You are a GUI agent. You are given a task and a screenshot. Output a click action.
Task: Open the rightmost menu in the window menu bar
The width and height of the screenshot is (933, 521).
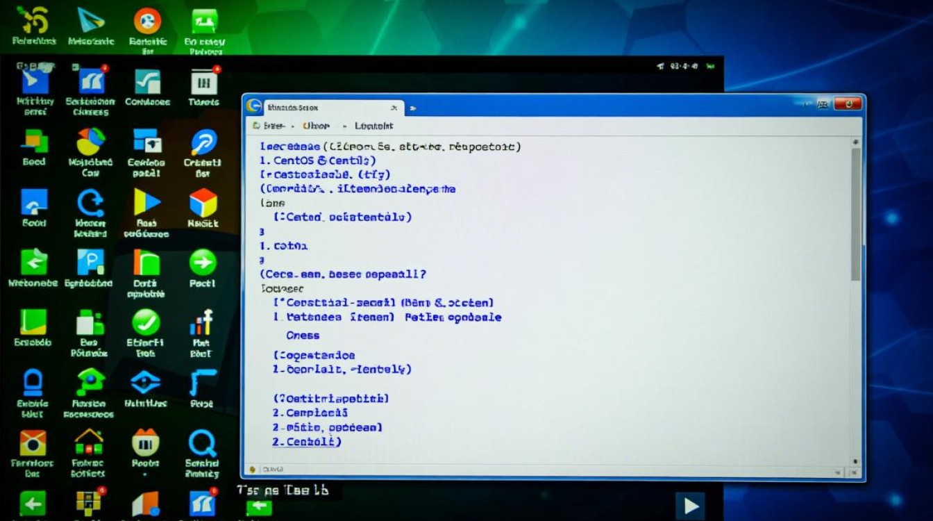[373, 126]
